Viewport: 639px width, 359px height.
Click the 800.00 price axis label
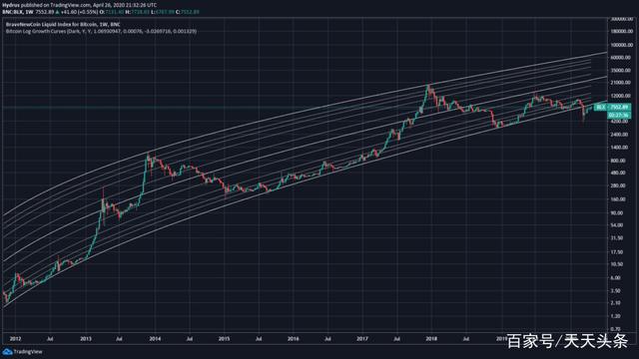619,161
